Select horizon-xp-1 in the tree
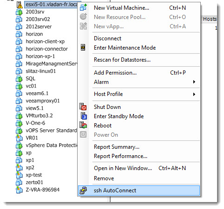This screenshot has width=224, height=209. pyautogui.click(x=40, y=56)
